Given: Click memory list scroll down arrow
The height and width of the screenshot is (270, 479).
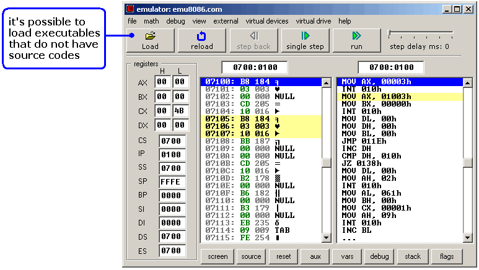Looking at the screenshot, I should coord(327,238).
